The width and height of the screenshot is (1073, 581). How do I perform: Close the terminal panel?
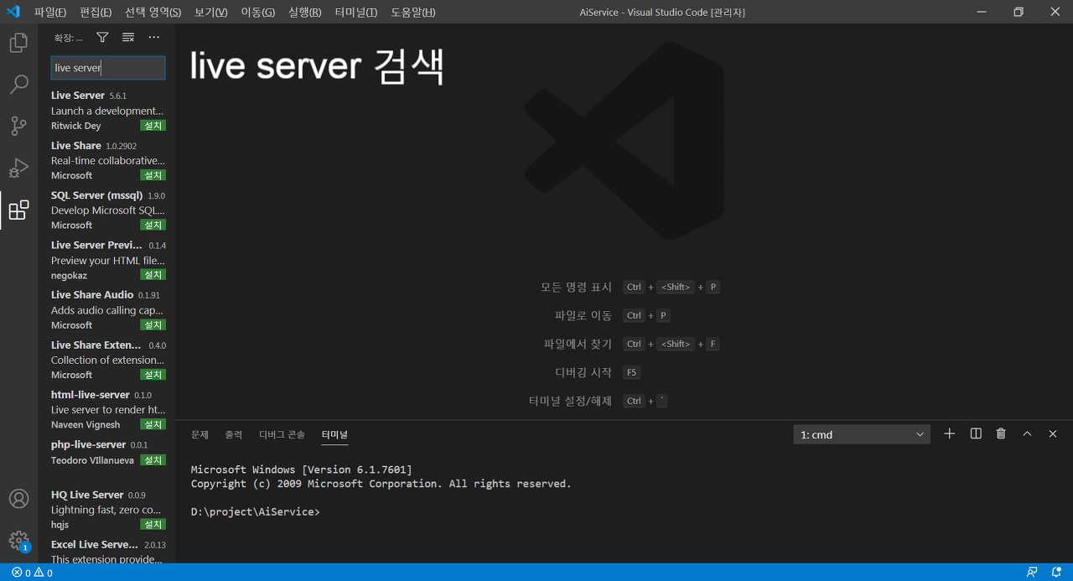click(x=1053, y=433)
